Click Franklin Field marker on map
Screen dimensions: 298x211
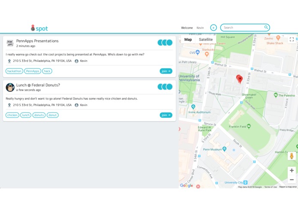(x=249, y=126)
